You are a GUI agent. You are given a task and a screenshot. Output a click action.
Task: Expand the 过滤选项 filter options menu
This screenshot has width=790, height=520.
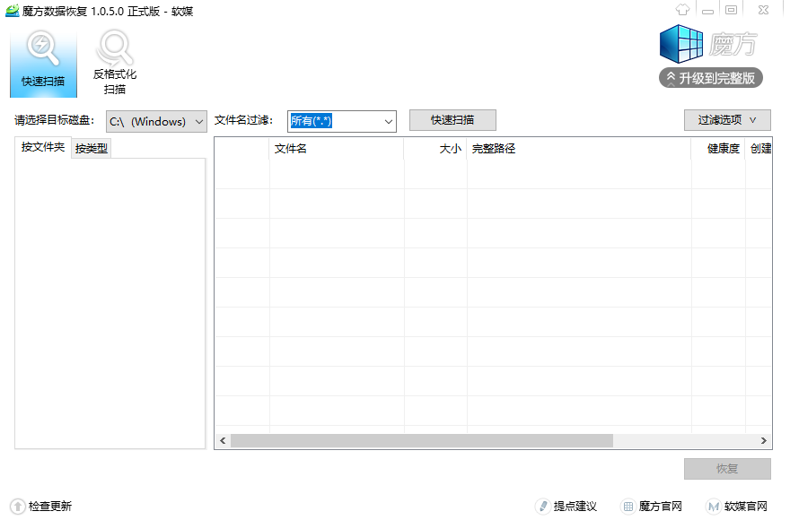point(726,120)
